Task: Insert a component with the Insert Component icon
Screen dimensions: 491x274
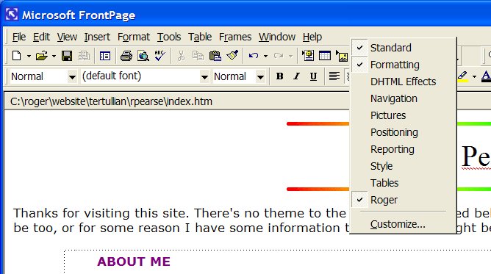Action: click(x=308, y=56)
